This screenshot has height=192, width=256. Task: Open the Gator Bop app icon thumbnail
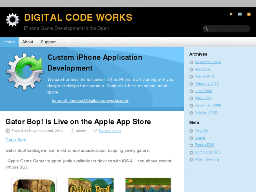[34, 185]
